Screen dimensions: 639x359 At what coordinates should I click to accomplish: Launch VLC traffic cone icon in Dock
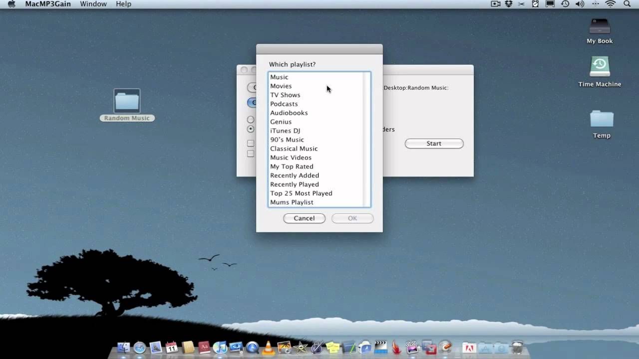pos(269,348)
